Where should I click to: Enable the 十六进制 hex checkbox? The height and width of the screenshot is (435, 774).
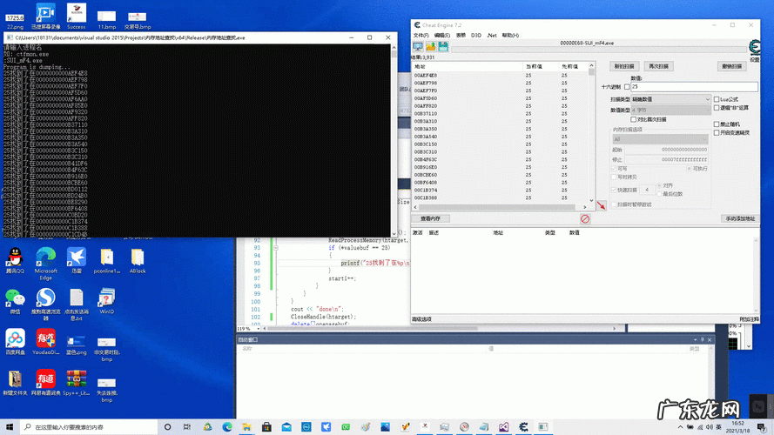point(627,87)
